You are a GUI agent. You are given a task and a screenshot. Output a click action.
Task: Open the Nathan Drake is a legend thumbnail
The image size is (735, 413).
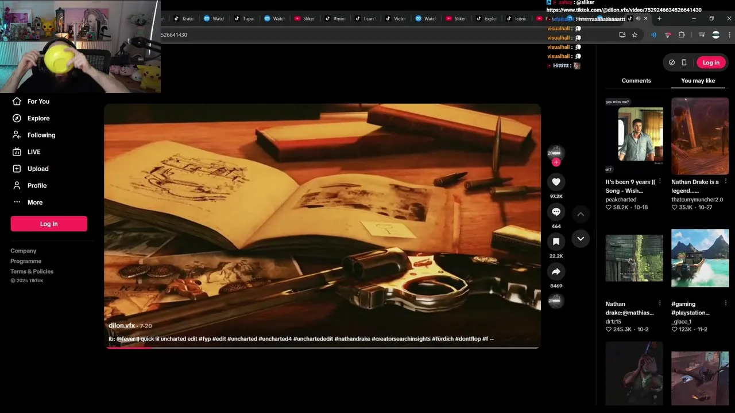(700, 136)
